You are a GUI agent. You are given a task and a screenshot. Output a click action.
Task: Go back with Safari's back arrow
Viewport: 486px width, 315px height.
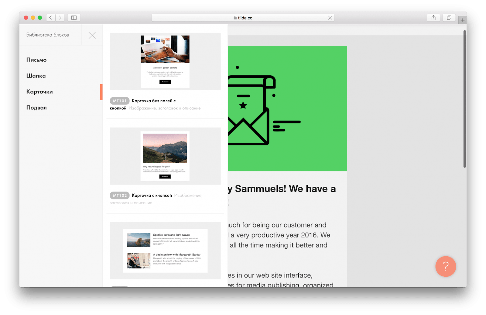pos(51,18)
